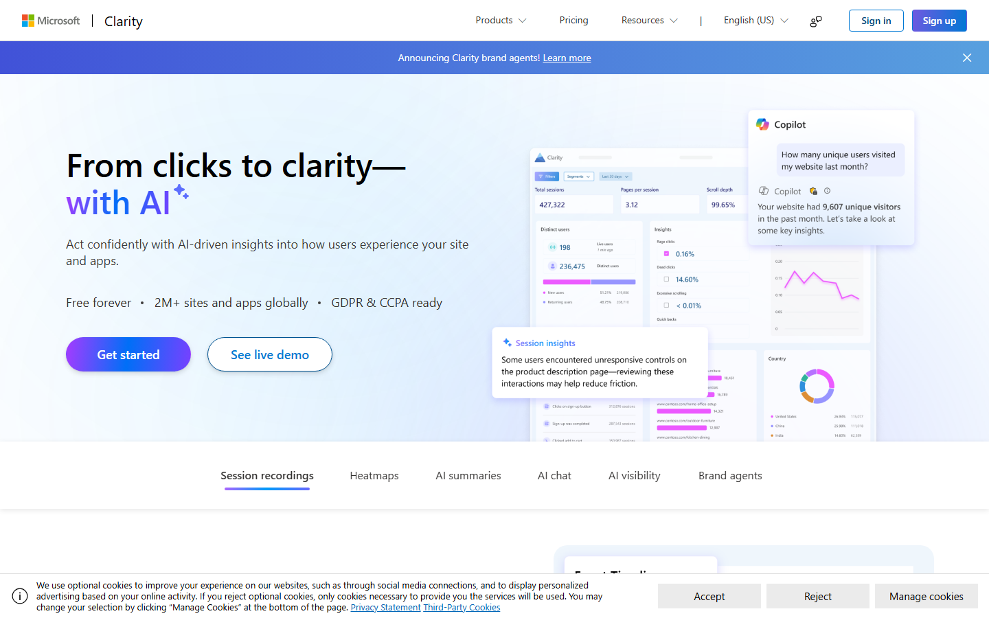Reject optional cookies
Image resolution: width=989 pixels, height=618 pixels.
pos(818,596)
